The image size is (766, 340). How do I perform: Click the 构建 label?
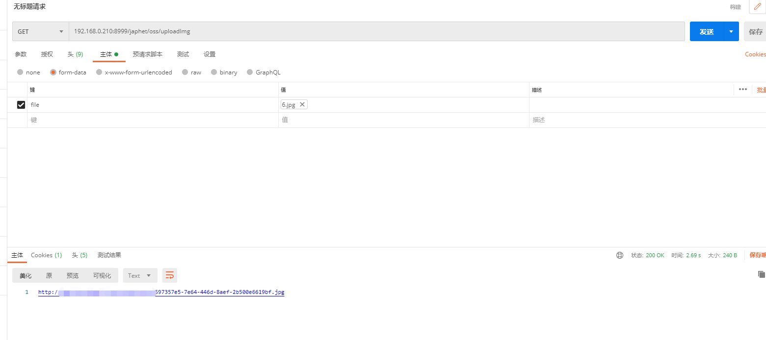[735, 7]
